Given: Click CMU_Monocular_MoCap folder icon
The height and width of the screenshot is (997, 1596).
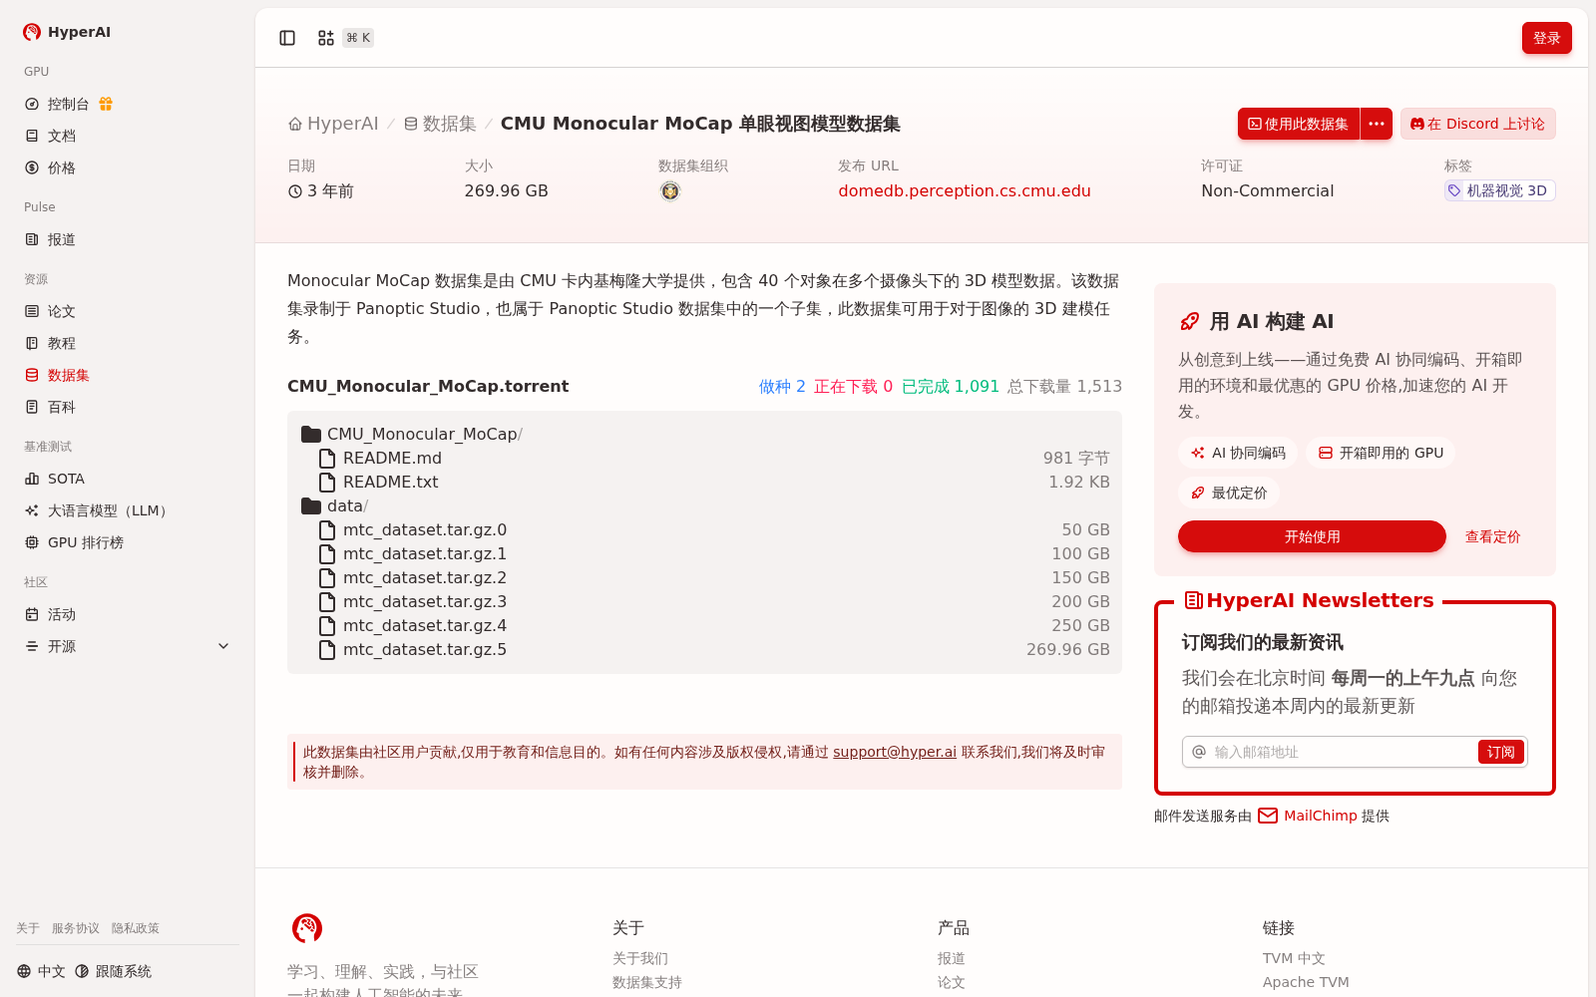Looking at the screenshot, I should point(311,435).
